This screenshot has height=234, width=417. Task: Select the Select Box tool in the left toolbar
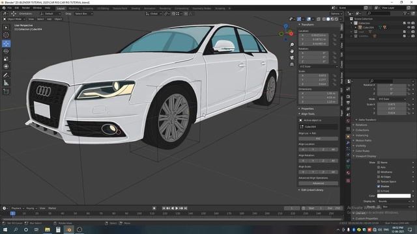tap(6, 27)
